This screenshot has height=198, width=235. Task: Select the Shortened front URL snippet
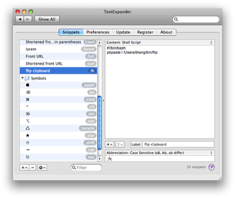coord(58,64)
